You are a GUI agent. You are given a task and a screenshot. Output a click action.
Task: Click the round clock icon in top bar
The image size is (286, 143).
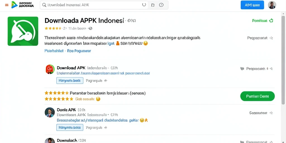coord(161,5)
